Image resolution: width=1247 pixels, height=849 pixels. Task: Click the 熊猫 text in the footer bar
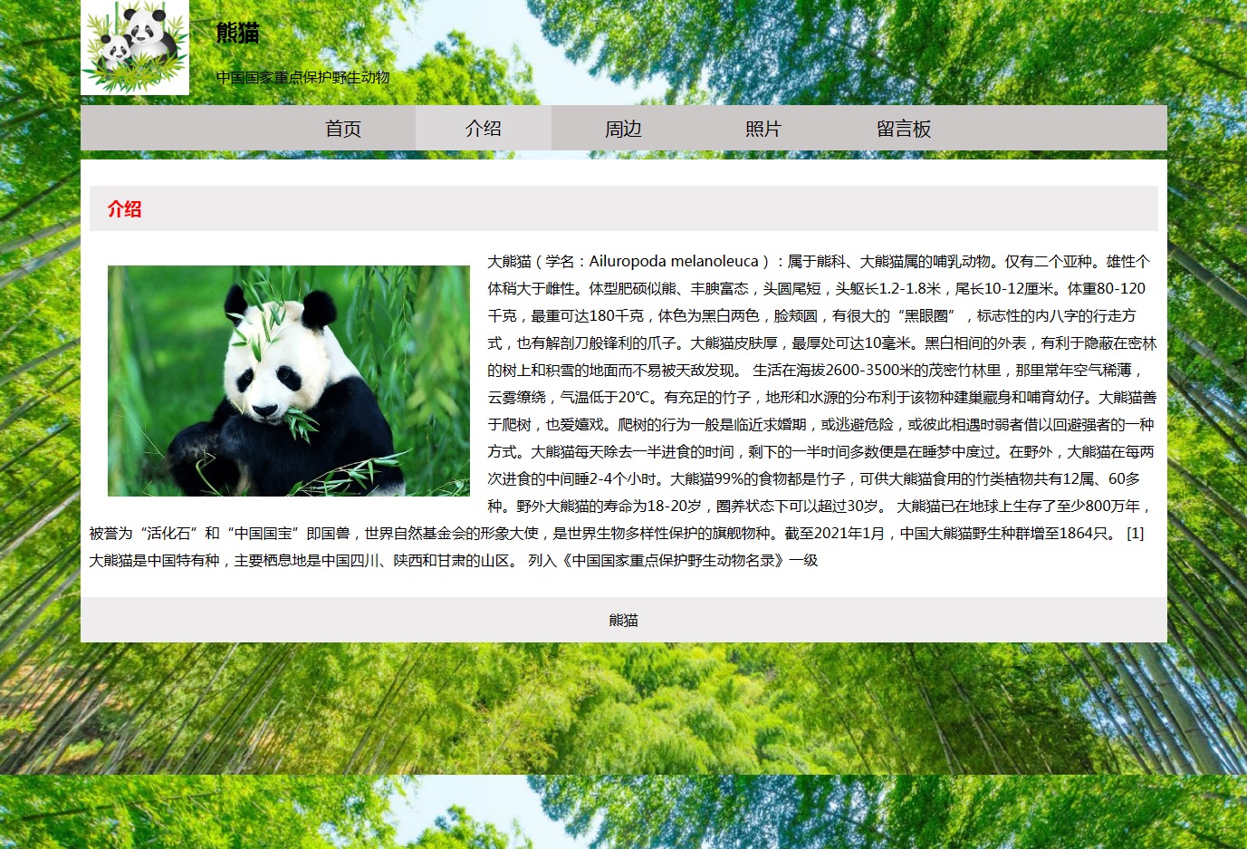pos(623,621)
